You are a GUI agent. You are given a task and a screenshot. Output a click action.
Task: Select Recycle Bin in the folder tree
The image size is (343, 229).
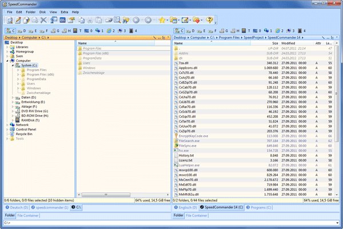pos(24,134)
